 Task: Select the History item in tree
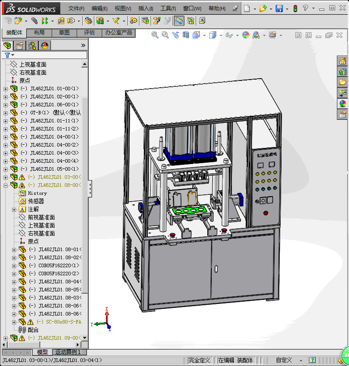pos(37,193)
